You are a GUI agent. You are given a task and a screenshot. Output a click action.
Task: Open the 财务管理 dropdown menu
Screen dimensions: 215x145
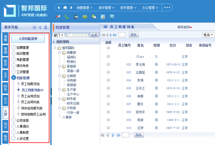pos(128,8)
